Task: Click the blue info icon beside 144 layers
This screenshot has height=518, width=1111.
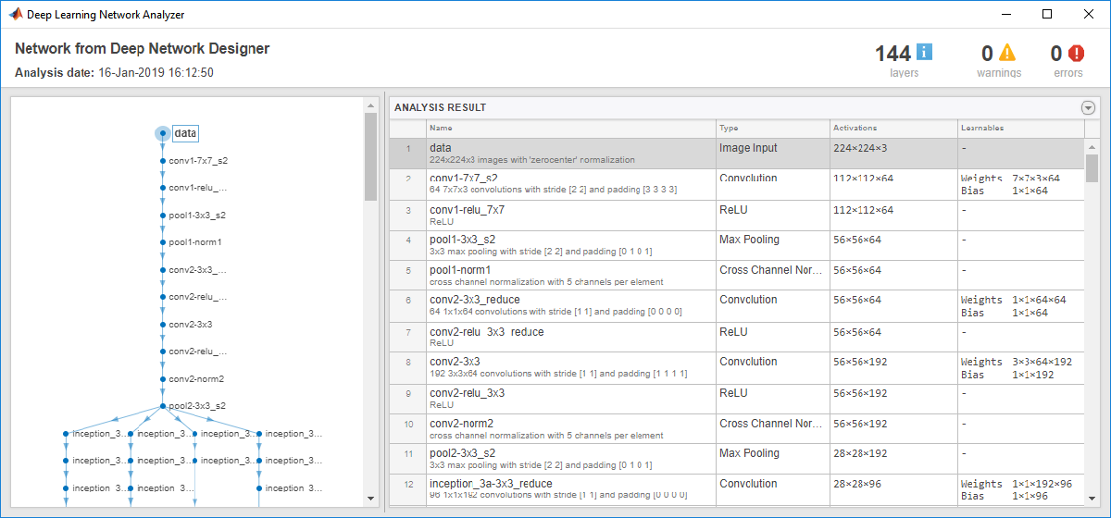Action: pyautogui.click(x=924, y=53)
